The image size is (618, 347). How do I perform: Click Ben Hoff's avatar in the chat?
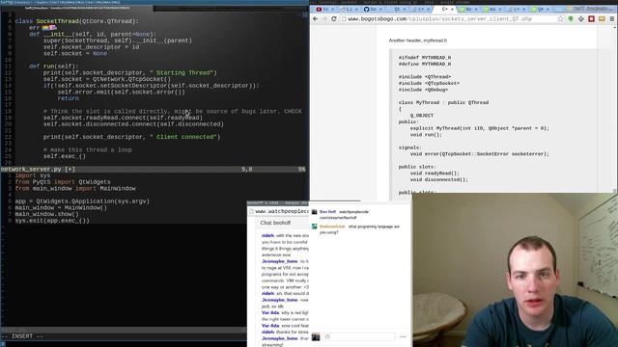[x=314, y=212]
